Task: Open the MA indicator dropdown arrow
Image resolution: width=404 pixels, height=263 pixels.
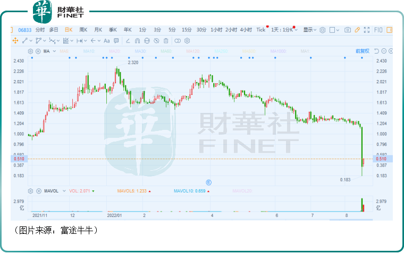Action: pos(54,51)
